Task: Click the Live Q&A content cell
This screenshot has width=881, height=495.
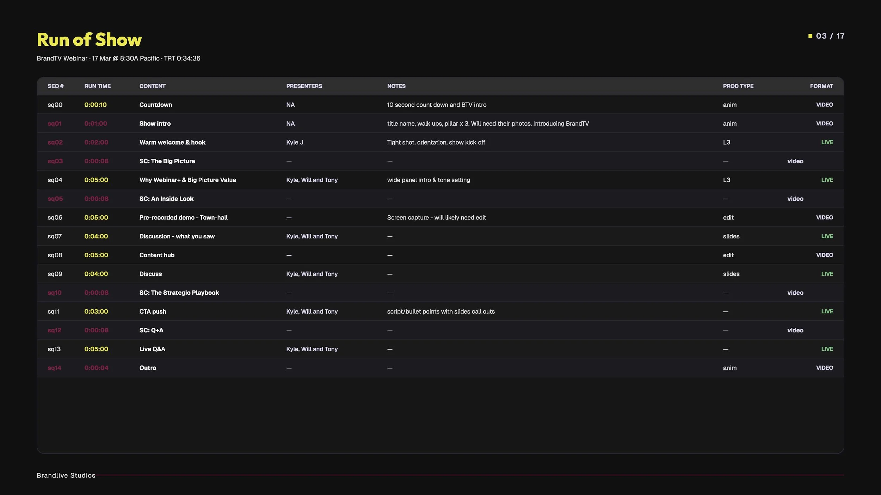Action: click(152, 349)
